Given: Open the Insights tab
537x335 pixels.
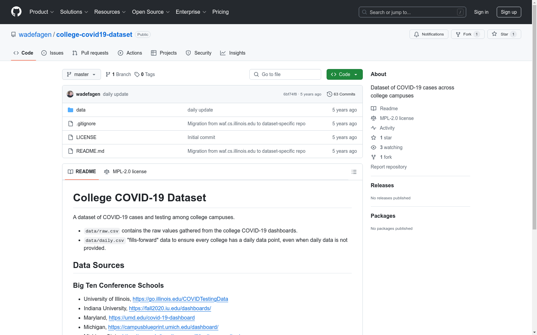Looking at the screenshot, I should click(x=233, y=53).
